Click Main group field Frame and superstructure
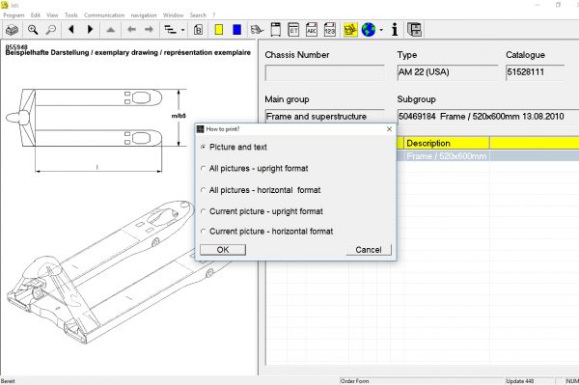The height and width of the screenshot is (385, 579). (x=324, y=117)
